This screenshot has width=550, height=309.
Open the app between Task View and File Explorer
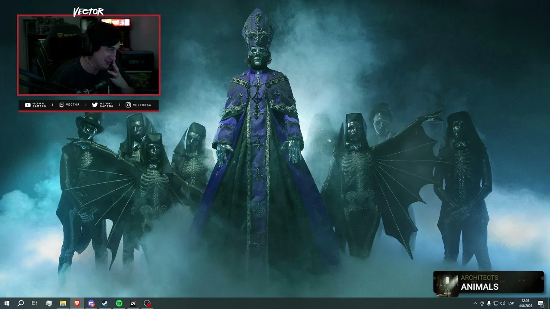coord(49,303)
